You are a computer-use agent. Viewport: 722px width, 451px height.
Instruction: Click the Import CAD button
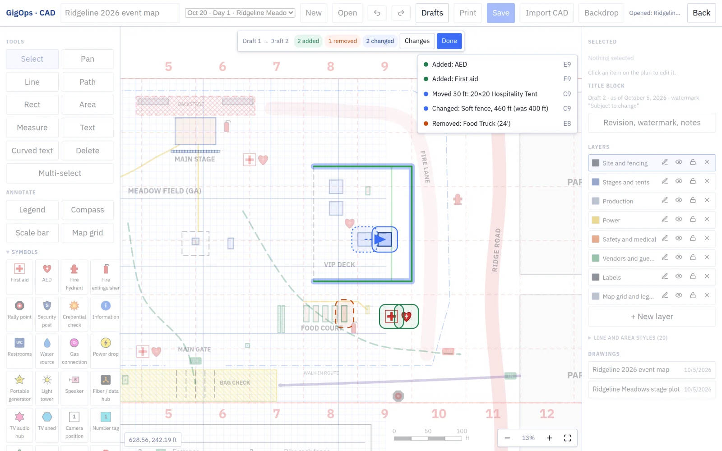click(546, 13)
